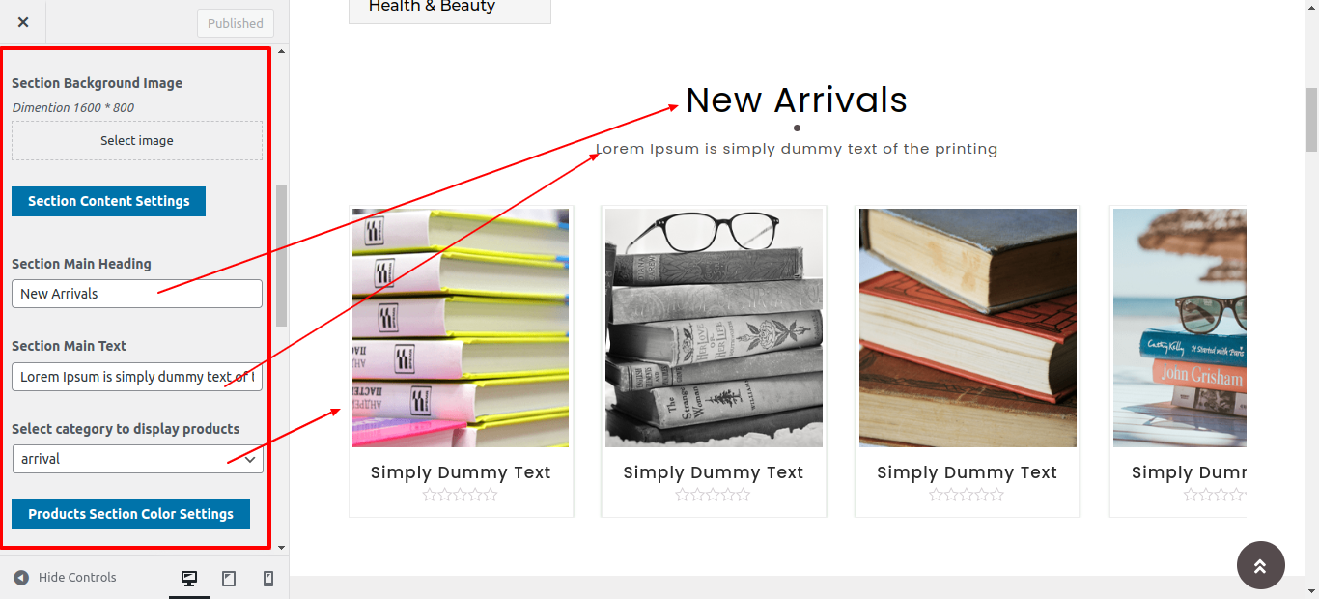Click the back-to-top double chevron button
1319x599 pixels.
point(1260,565)
